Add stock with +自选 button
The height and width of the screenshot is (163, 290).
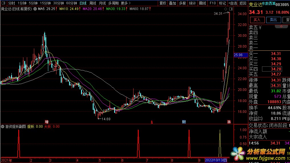click(x=233, y=3)
